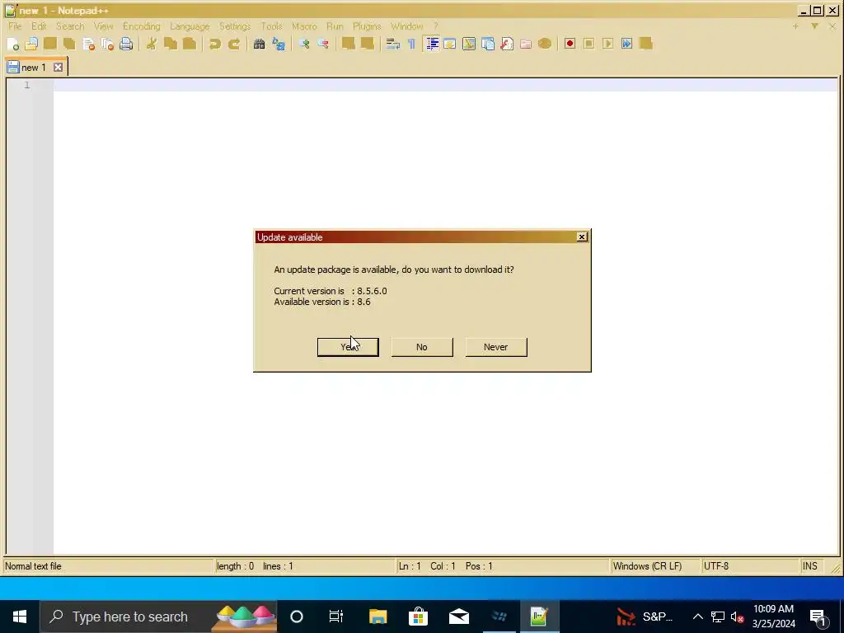The height and width of the screenshot is (633, 844).
Task: Toggle Show All Characters pilcrow icon
Action: (412, 45)
